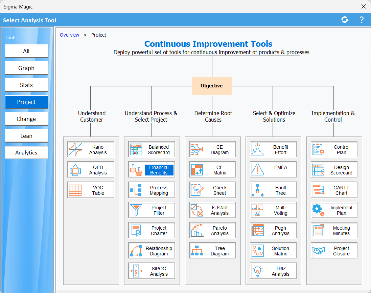The image size is (371, 293).
Task: Click the Pareto Analysis chart icon
Action: coord(197,231)
